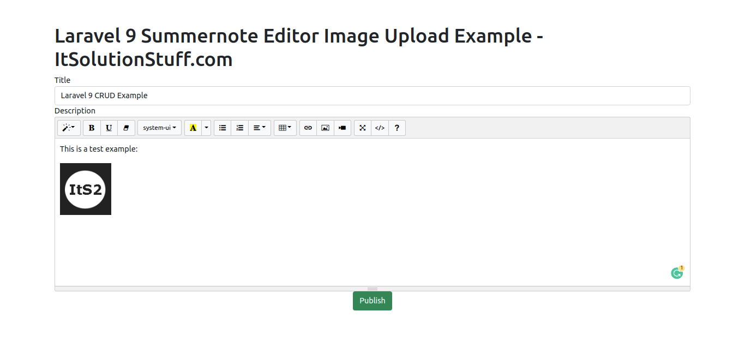Open the system-ui font family dropdown

pyautogui.click(x=159, y=128)
